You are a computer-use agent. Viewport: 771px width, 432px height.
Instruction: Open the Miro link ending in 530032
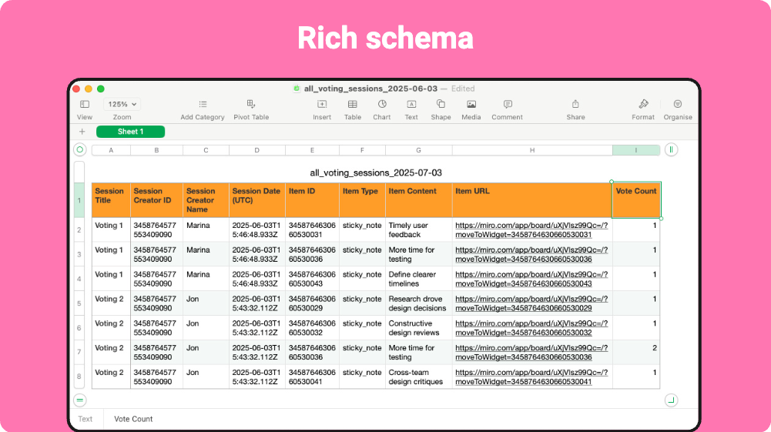click(x=531, y=328)
